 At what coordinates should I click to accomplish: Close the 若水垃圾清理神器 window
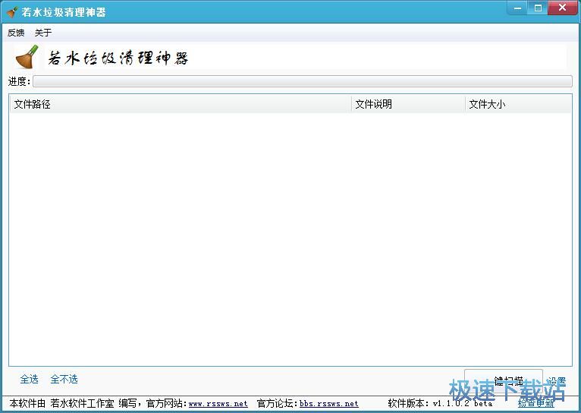(563, 8)
